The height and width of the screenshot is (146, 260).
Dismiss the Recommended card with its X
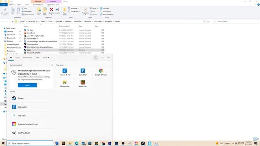point(52,65)
